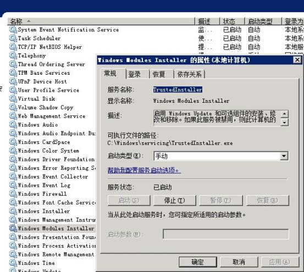Open the 启动类型 startup type dropdown
Viewport: 304px width, 272px height.
(x=284, y=156)
